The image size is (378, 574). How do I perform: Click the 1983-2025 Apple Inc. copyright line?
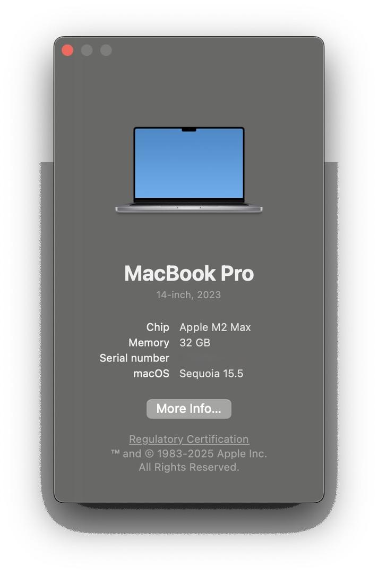click(189, 454)
